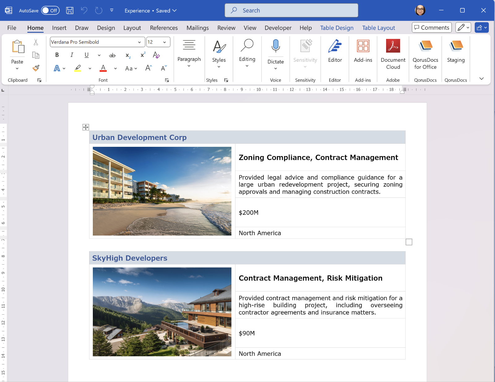Screen dimensions: 495x382
Task: Click in the Search box
Action: (291, 10)
